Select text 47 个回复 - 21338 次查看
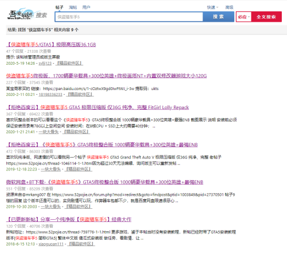 coord(29,51)
